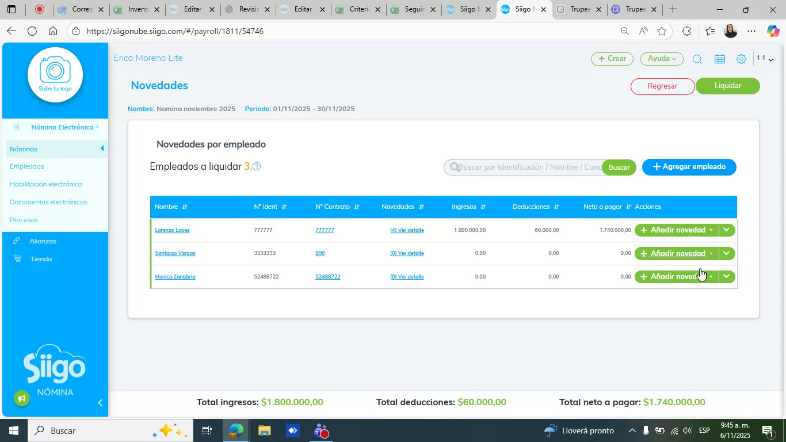
Task: Sort table by N° ident arrows
Action: [284, 207]
